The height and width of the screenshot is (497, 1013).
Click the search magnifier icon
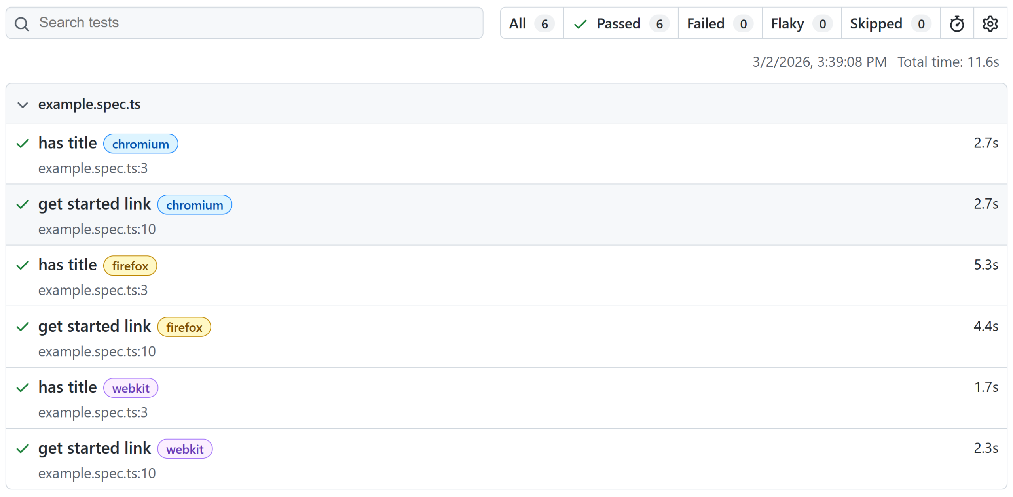(22, 24)
